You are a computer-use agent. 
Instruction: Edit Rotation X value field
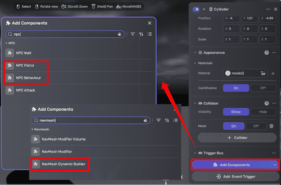click(231, 29)
